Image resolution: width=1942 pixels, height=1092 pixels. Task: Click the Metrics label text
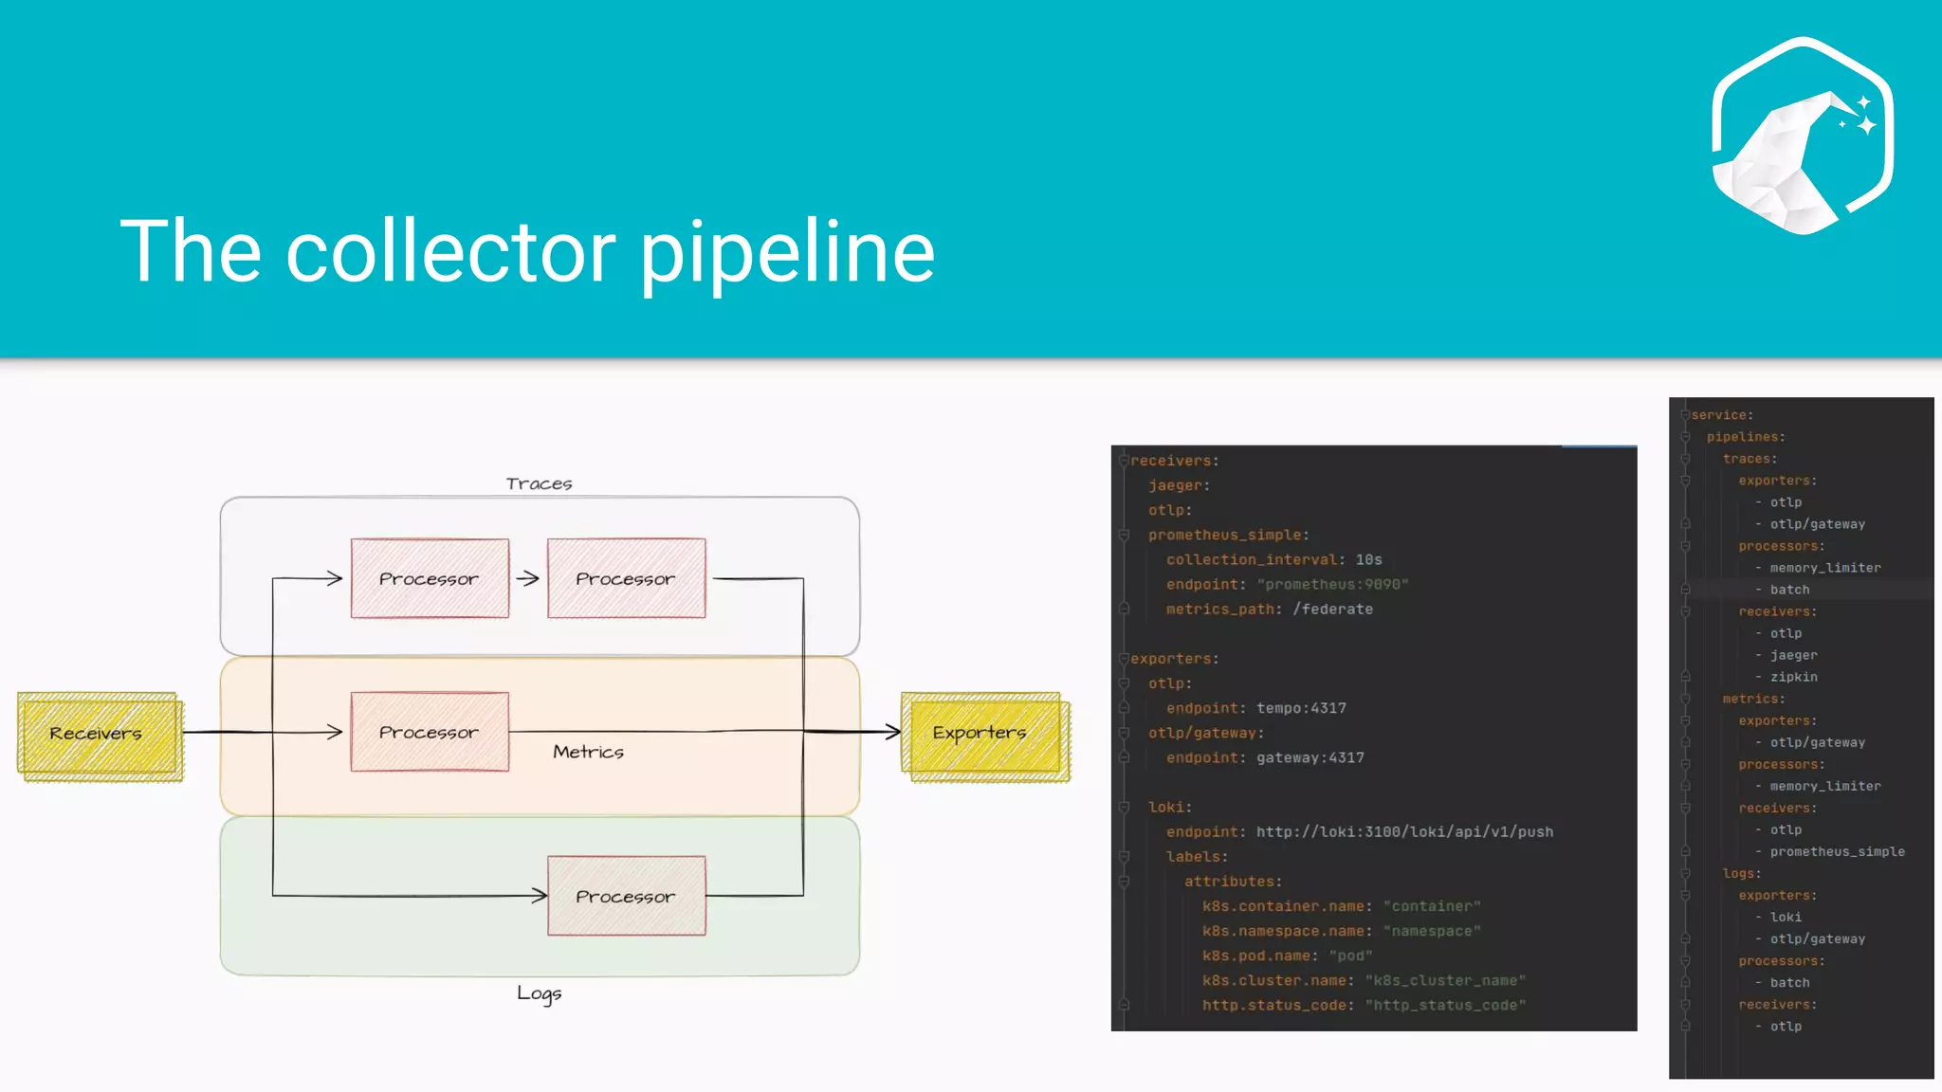(588, 752)
